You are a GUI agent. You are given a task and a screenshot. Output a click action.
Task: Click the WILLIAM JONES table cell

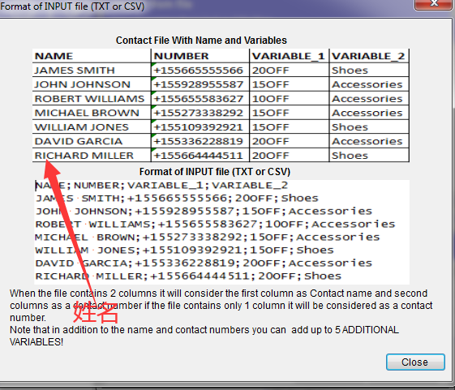pos(92,126)
